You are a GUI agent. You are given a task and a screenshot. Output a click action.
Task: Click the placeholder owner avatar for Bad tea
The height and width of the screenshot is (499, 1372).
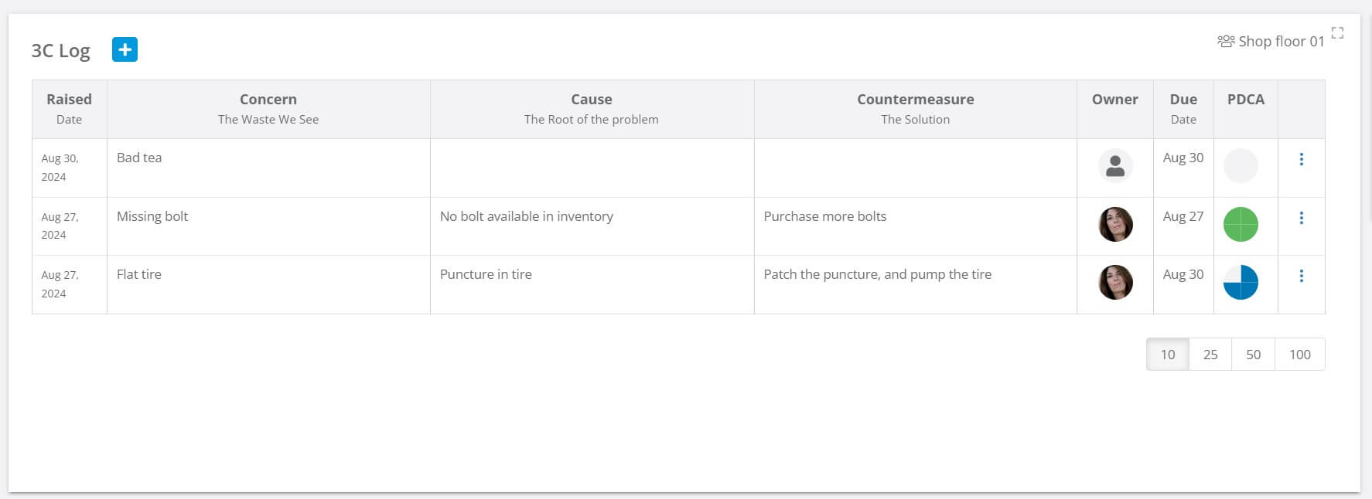(x=1114, y=167)
